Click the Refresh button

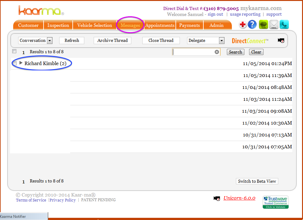click(72, 41)
